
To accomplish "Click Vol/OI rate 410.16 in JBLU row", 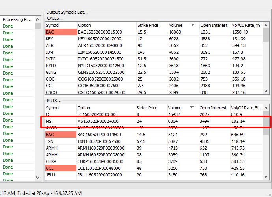I will point(238,175).
